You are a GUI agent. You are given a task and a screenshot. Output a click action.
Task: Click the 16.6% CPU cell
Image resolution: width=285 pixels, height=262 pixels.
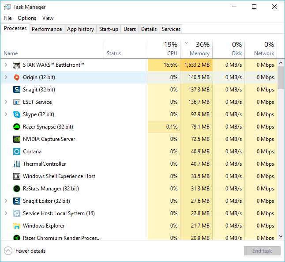[x=164, y=65]
